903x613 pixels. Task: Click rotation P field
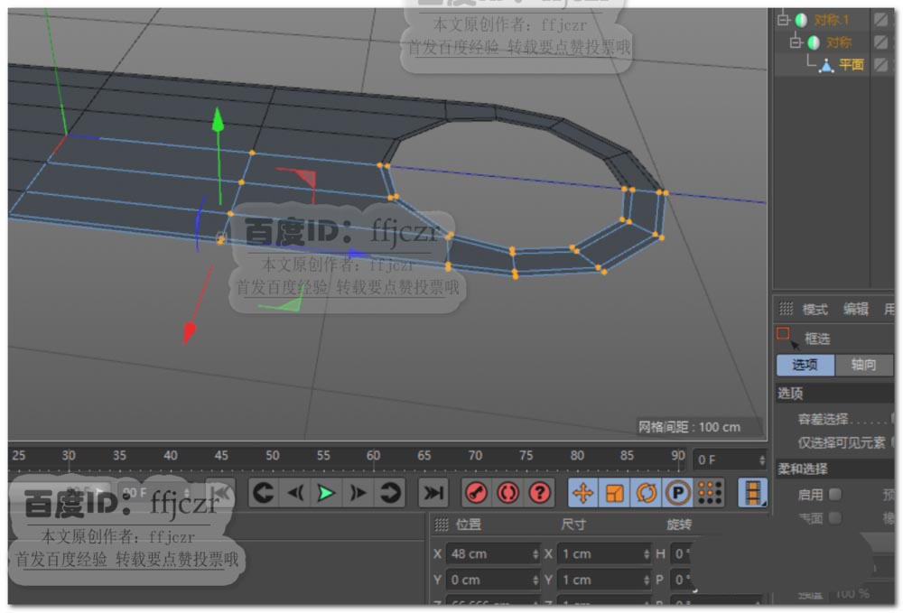681,580
